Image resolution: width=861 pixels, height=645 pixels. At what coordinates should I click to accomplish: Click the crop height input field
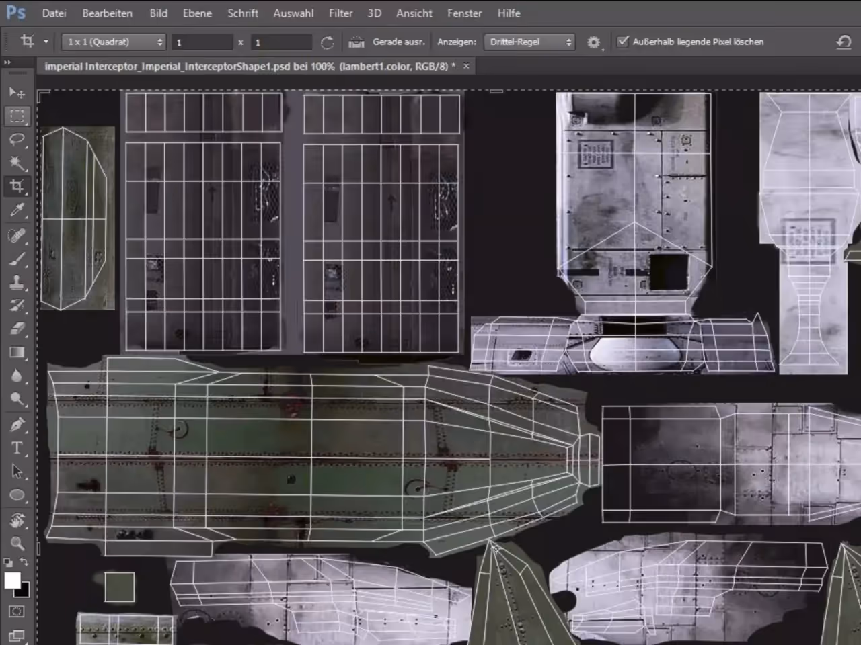click(281, 42)
